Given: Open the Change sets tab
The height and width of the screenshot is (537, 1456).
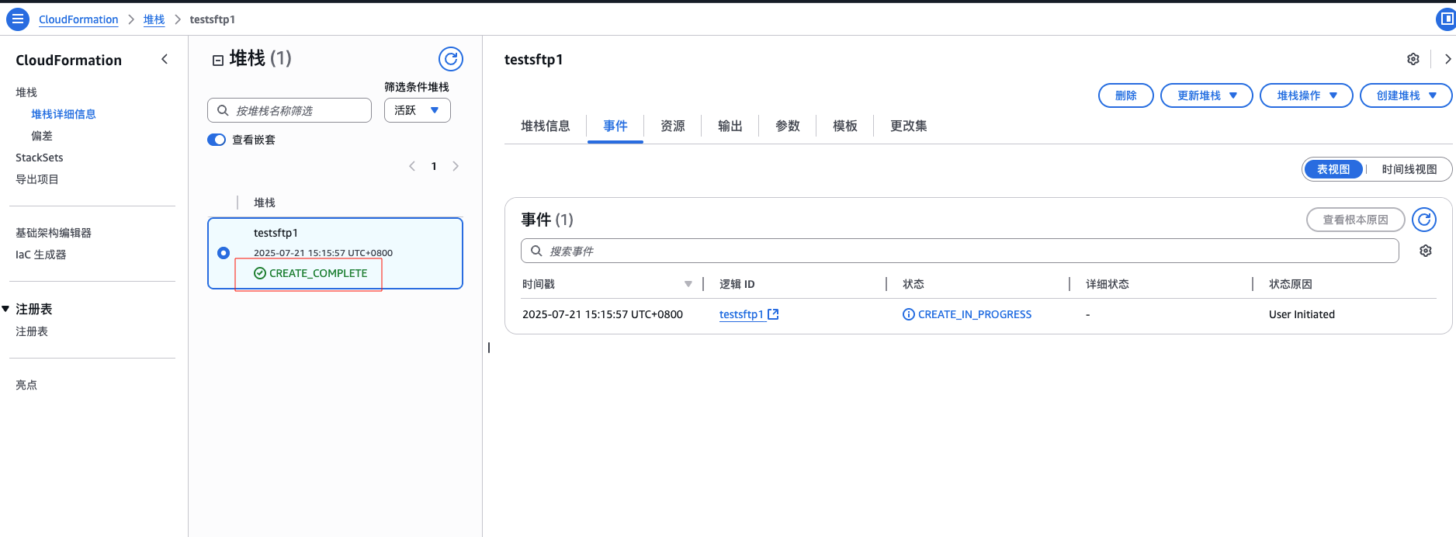Looking at the screenshot, I should [x=909, y=126].
